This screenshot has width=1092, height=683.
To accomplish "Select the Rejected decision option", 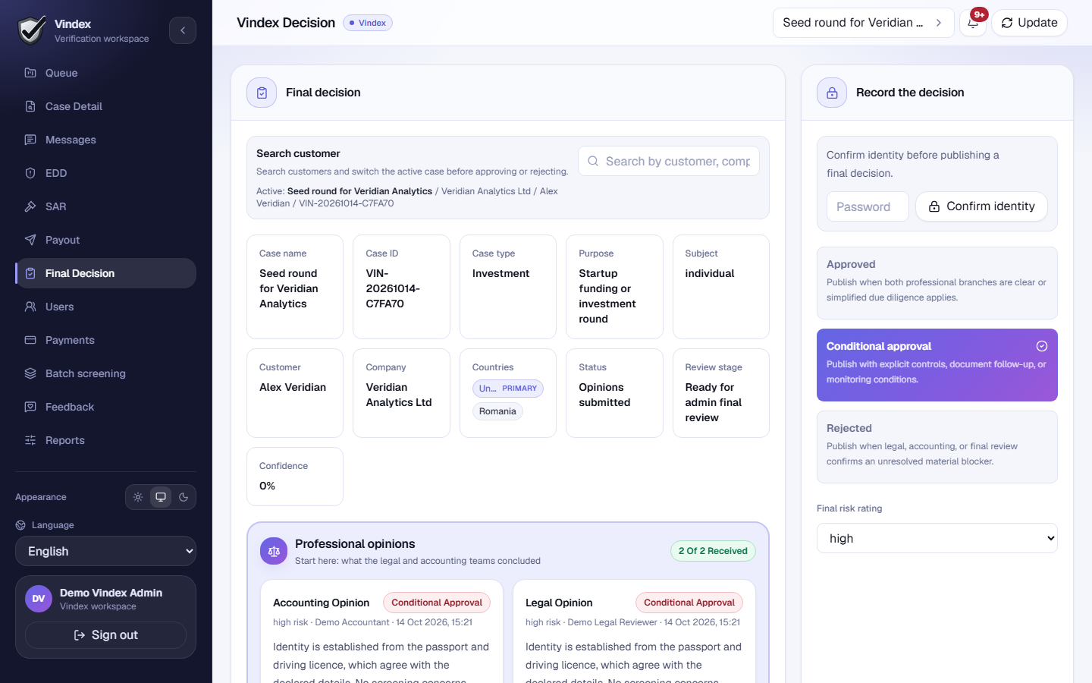I will [x=937, y=447].
